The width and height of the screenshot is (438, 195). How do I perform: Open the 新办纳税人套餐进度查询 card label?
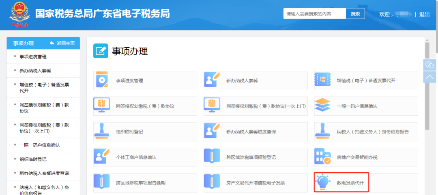point(251,132)
